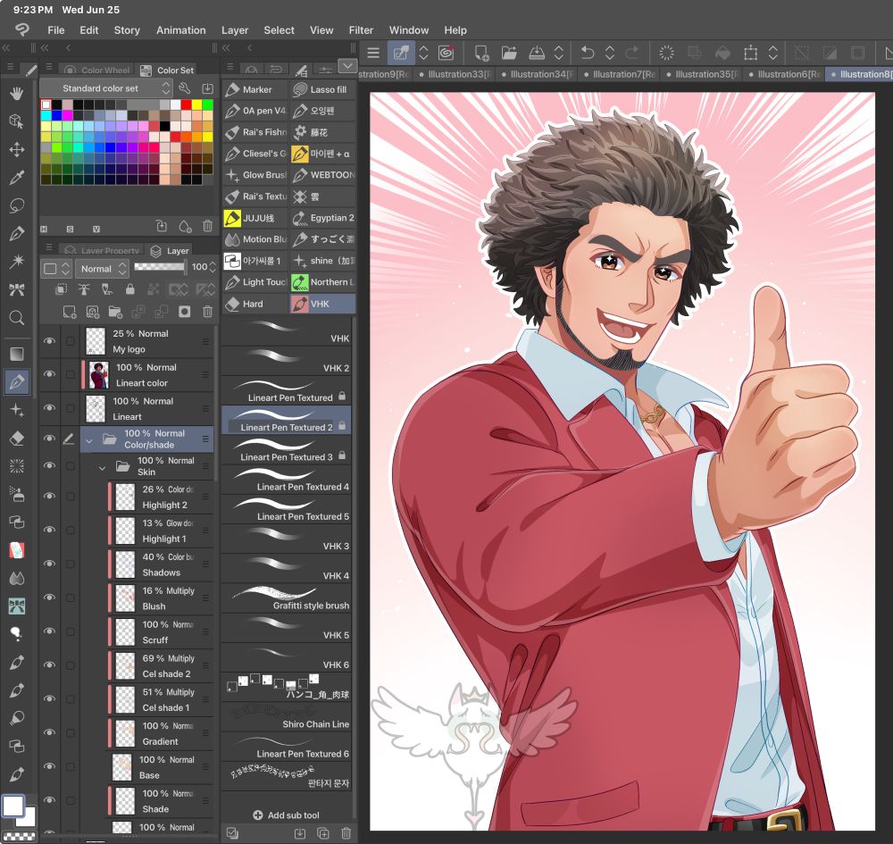Open the Filter menu
The width and height of the screenshot is (893, 844).
point(361,30)
